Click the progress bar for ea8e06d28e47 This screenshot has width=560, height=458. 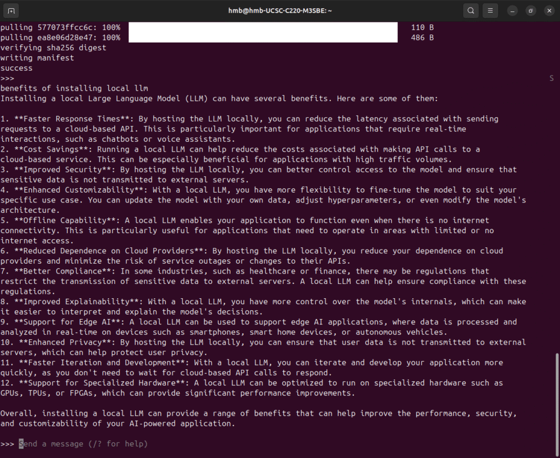262,38
